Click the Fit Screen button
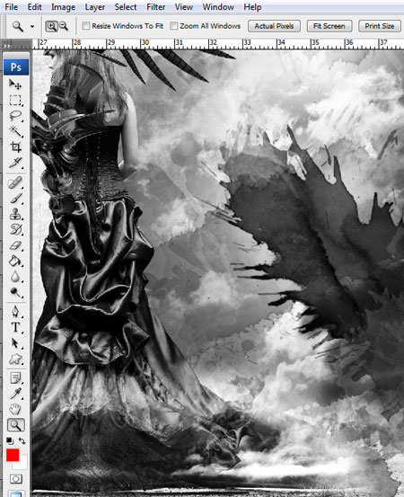This screenshot has height=497, width=404. pos(329,26)
